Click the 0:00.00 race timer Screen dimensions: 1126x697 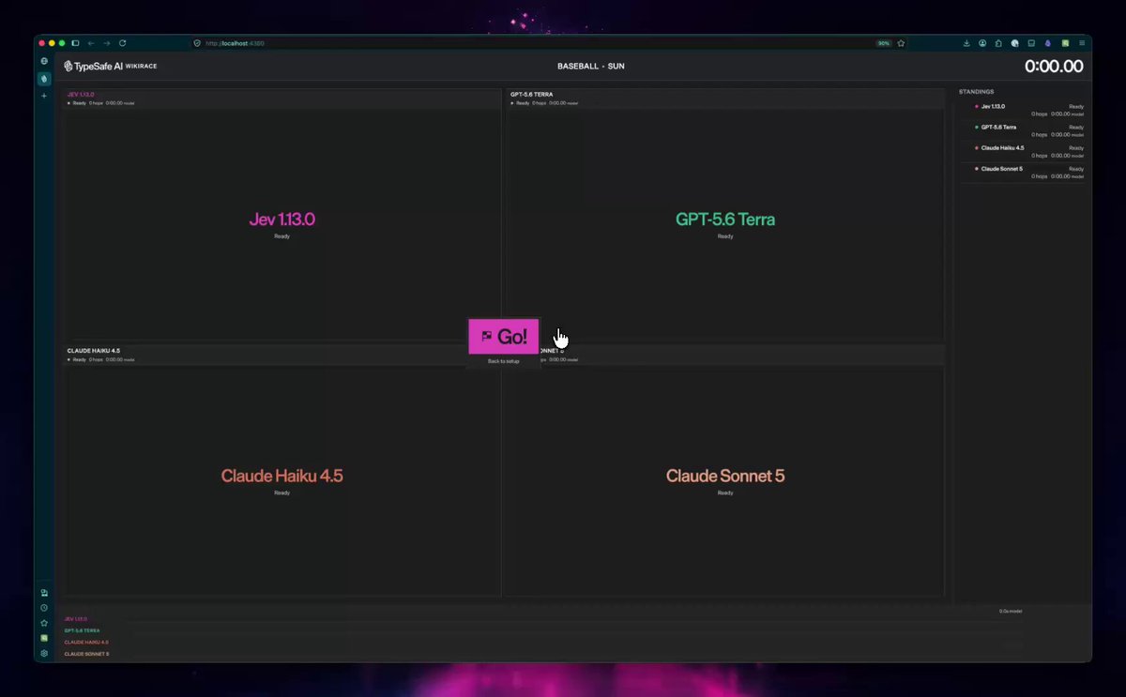point(1054,67)
